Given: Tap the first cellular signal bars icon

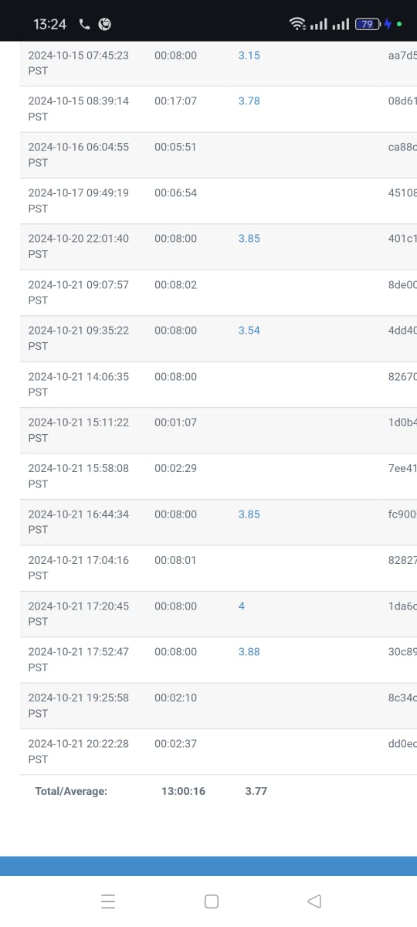Looking at the screenshot, I should [318, 25].
